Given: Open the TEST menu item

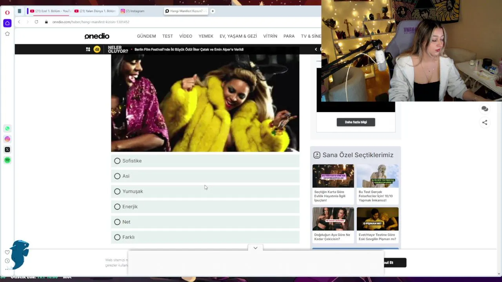Looking at the screenshot, I should pos(167,36).
